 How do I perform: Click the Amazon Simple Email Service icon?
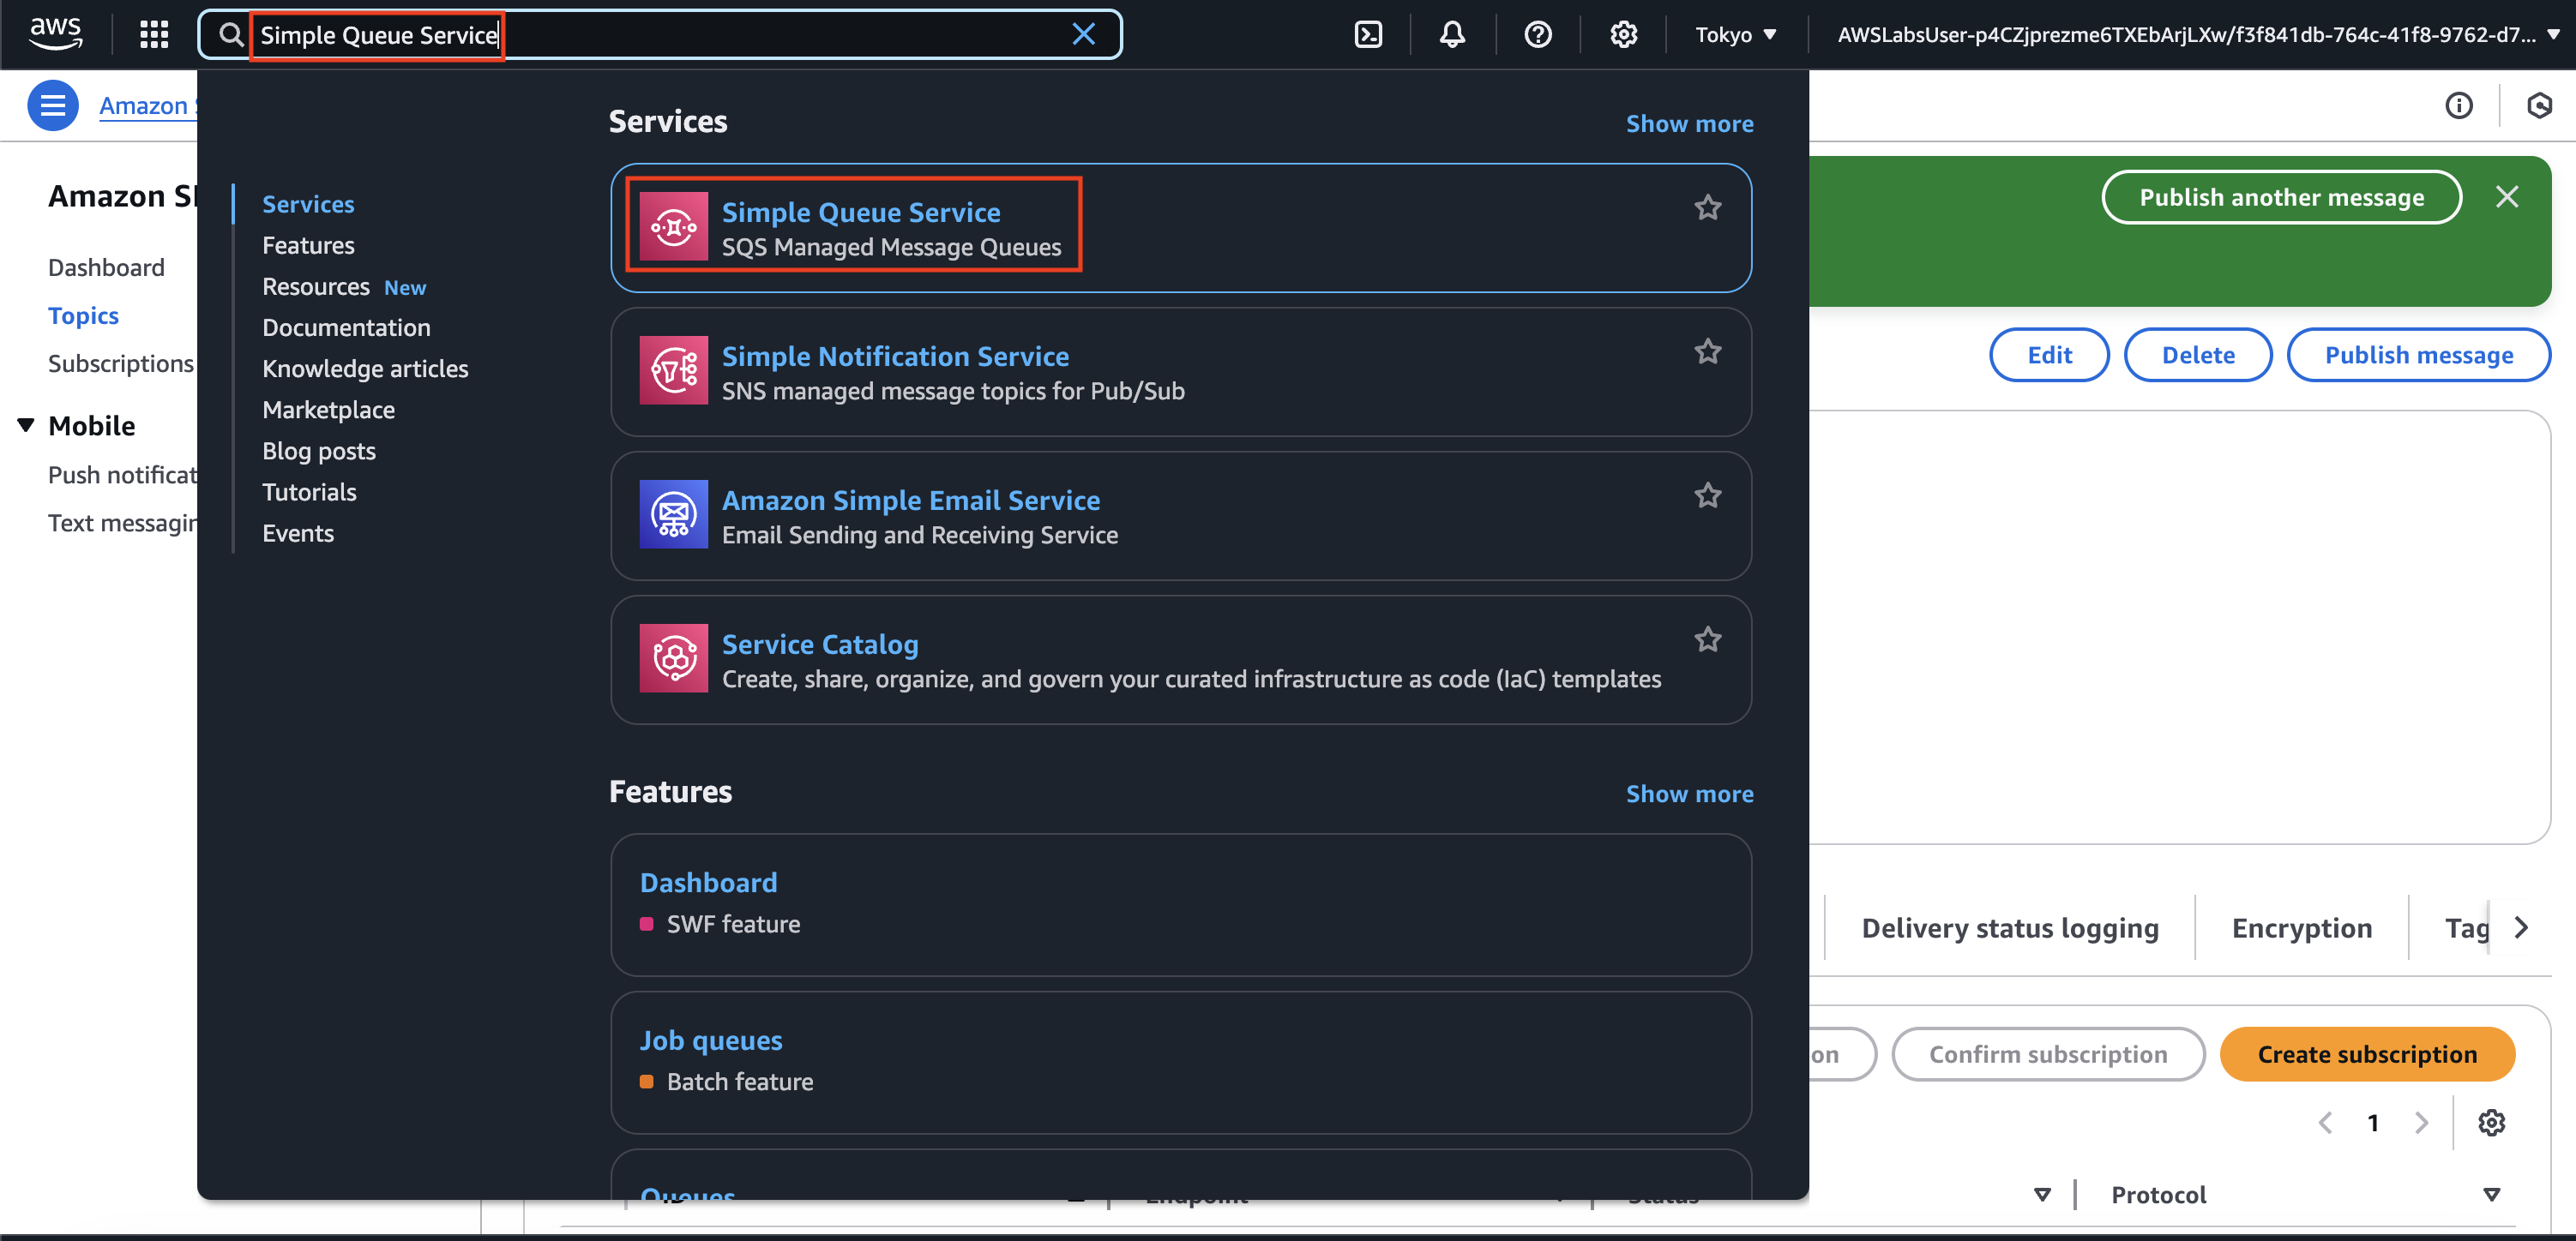click(673, 514)
